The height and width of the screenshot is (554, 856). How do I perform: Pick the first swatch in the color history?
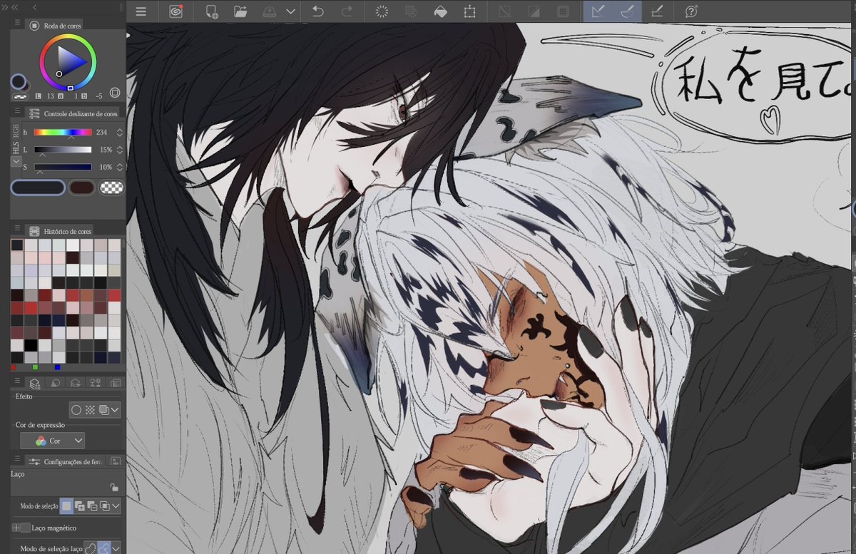[x=17, y=245]
